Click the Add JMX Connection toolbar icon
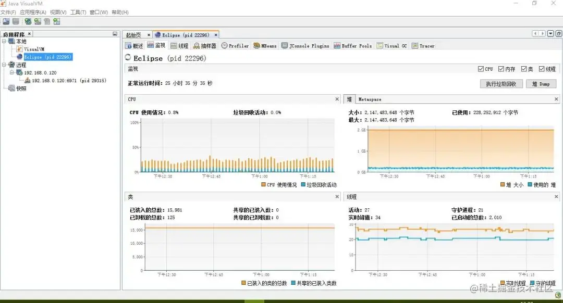This screenshot has height=303, width=563. (x=38, y=21)
